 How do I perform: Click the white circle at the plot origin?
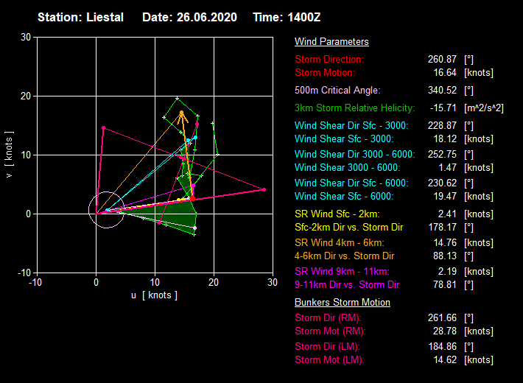click(x=107, y=210)
